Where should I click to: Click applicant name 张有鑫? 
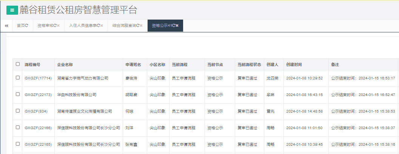[131, 144]
